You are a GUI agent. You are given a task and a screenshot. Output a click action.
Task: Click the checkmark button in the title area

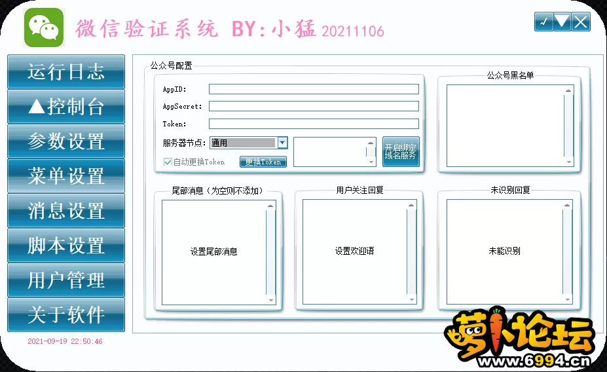(543, 22)
